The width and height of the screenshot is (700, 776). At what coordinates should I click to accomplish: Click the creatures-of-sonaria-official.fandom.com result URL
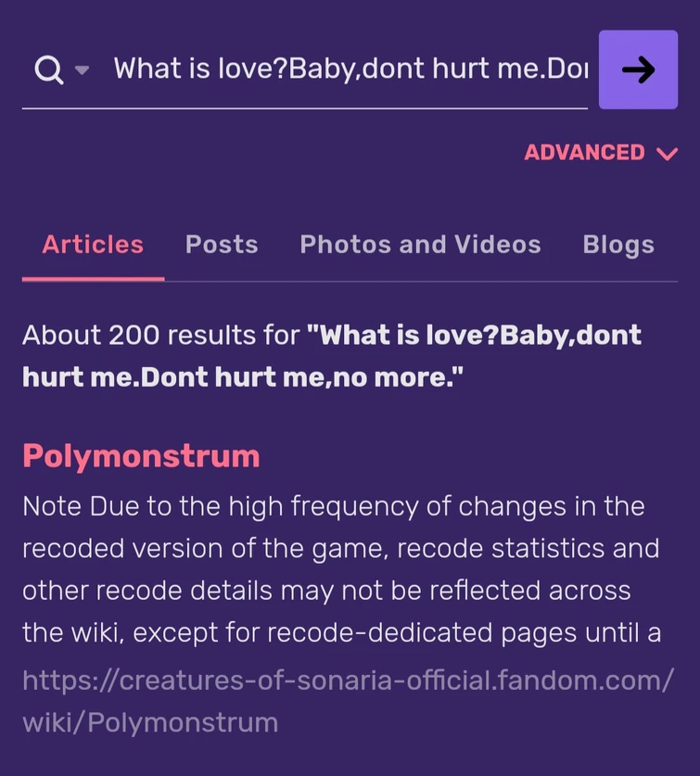pos(348,681)
